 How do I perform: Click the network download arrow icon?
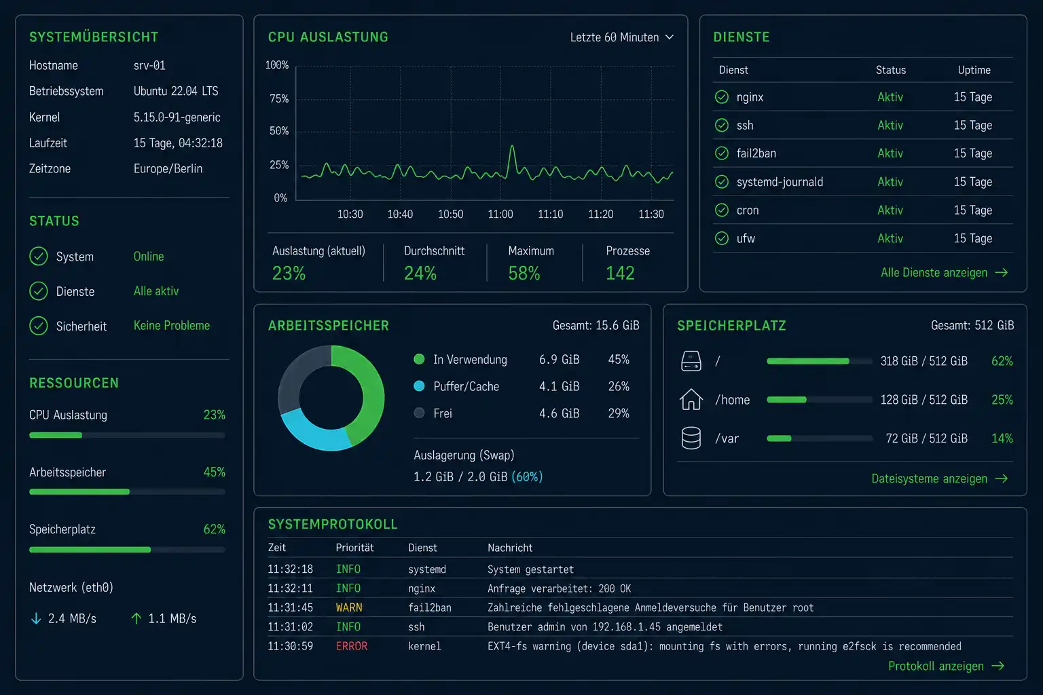tap(36, 618)
